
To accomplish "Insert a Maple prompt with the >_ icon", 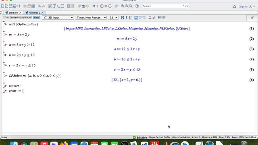I will (x=58, y=6).
